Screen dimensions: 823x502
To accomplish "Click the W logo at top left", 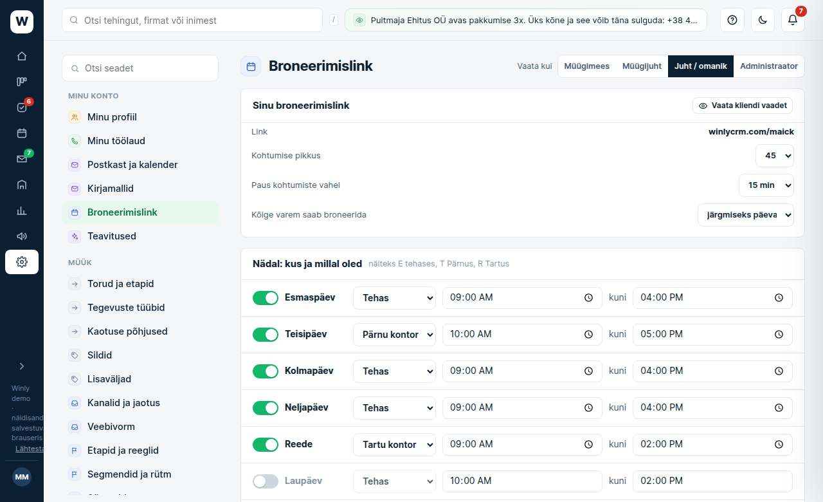I will click(x=22, y=22).
